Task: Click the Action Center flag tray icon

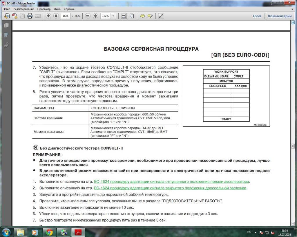Action: (261, 232)
